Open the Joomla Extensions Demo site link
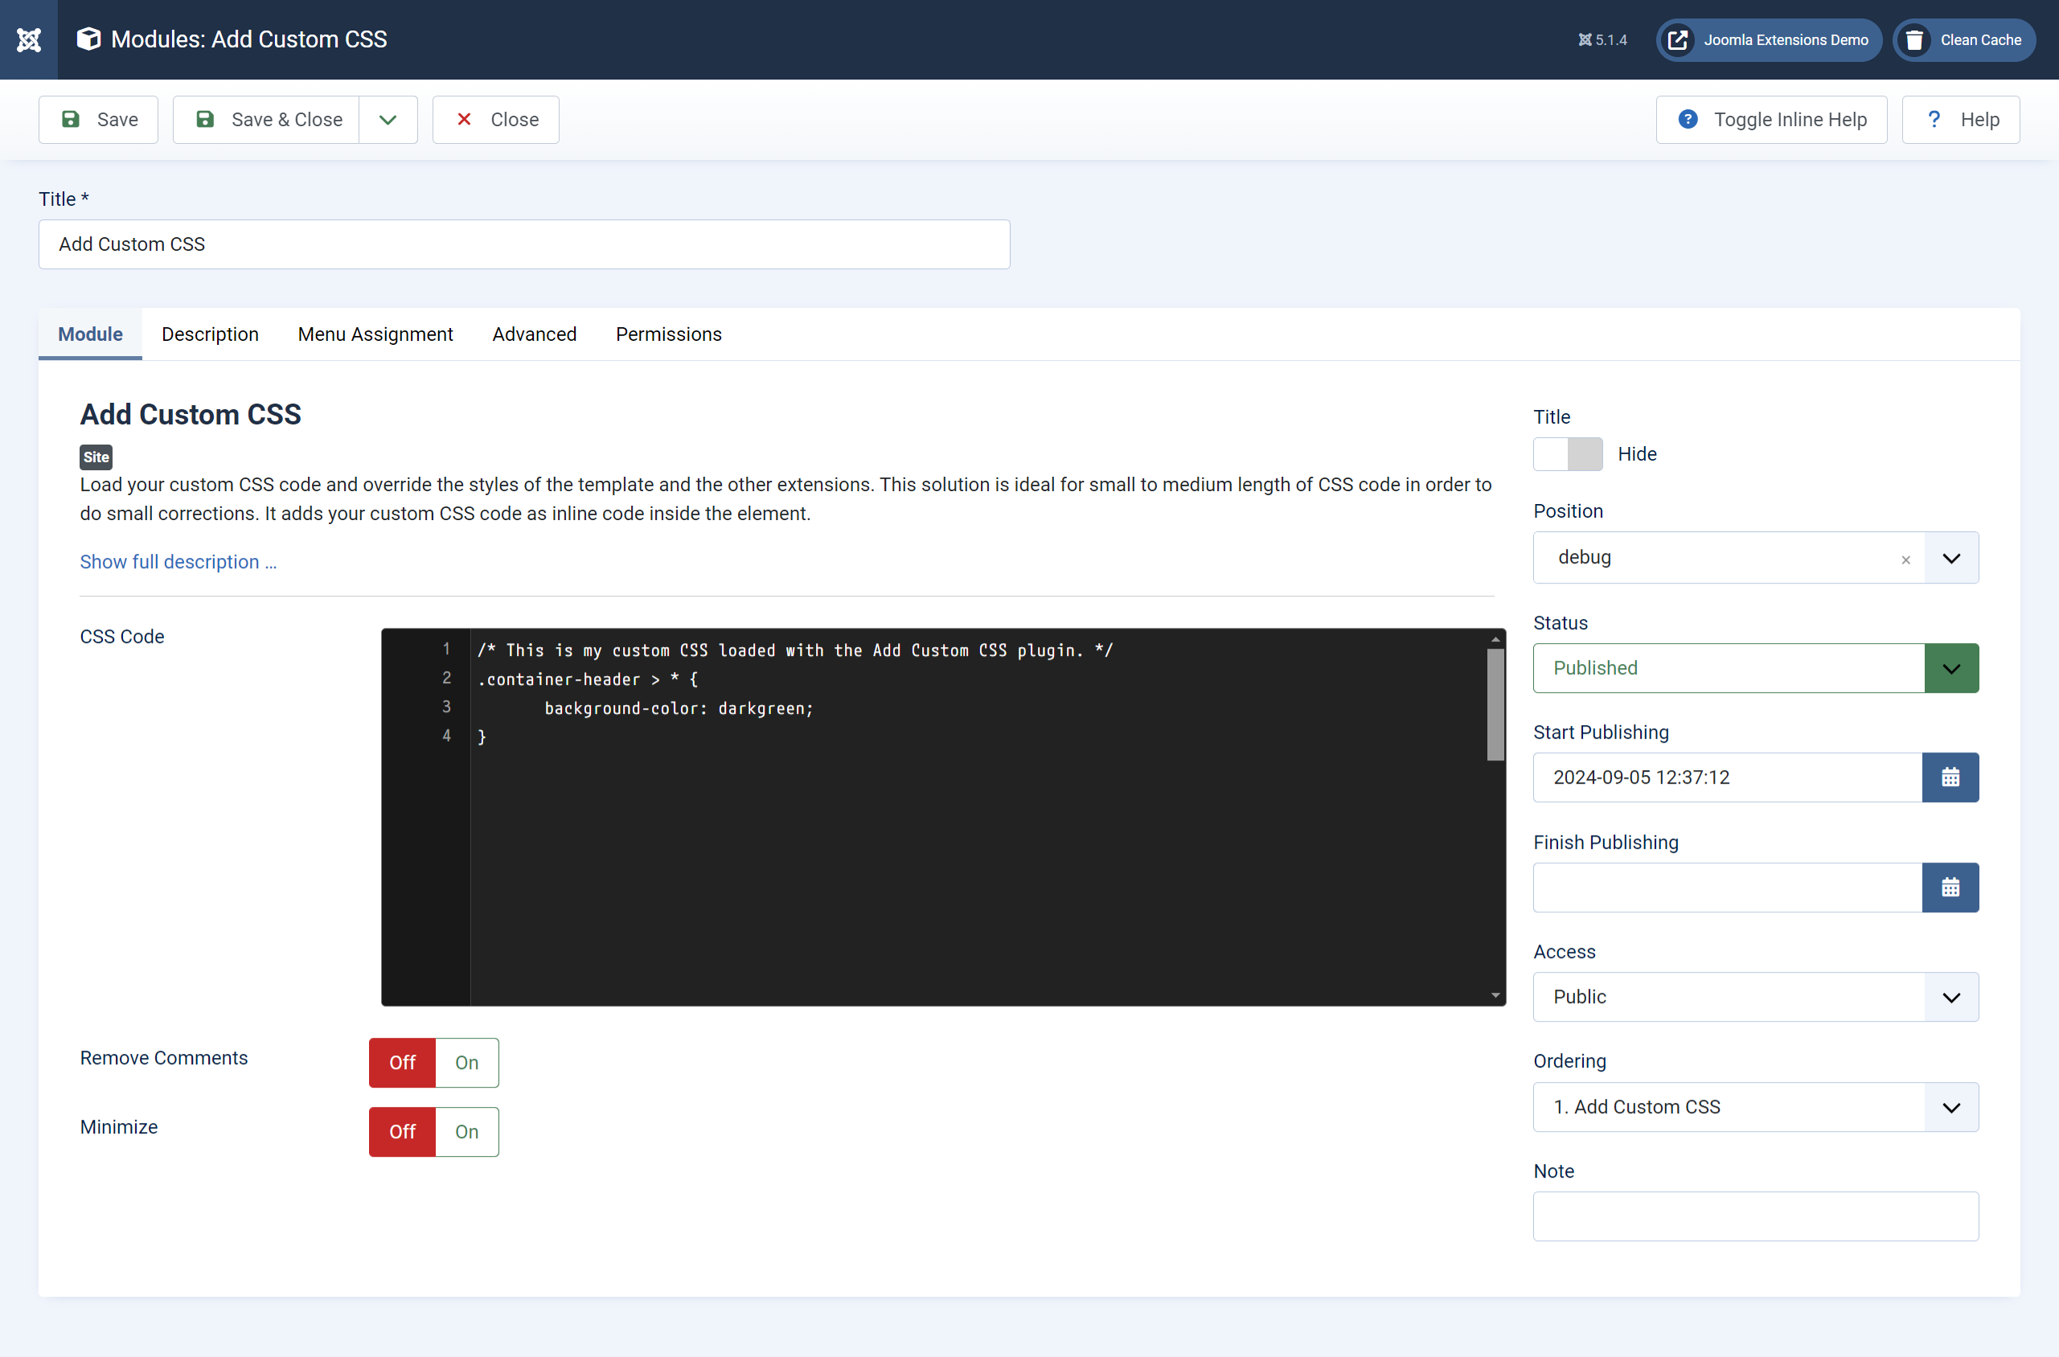 tap(1768, 40)
